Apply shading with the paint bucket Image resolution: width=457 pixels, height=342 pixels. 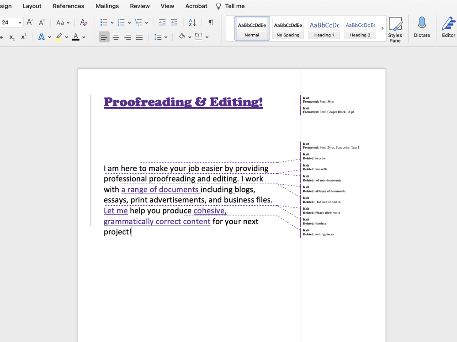(182, 36)
